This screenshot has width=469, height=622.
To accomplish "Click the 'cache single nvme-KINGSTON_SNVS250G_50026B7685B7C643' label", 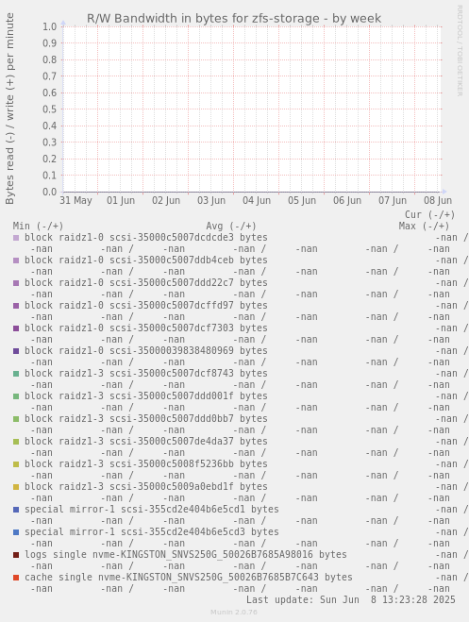I will point(171,578).
